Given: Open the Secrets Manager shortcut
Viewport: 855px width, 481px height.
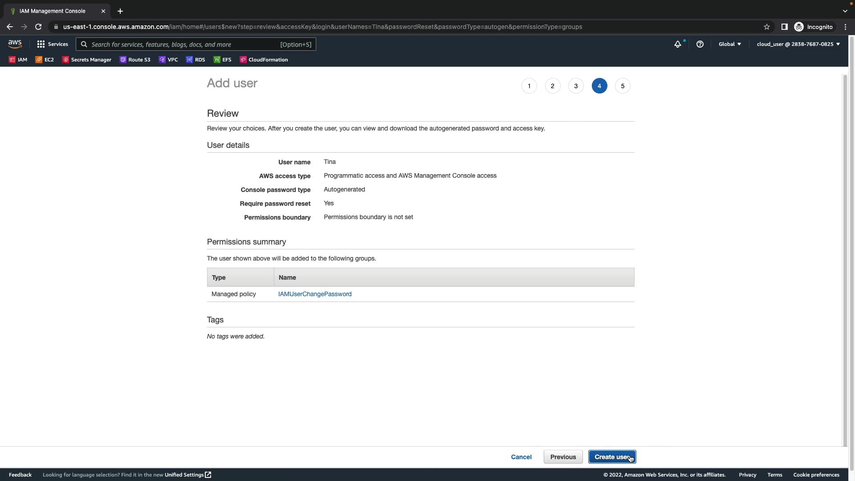Looking at the screenshot, I should pyautogui.click(x=87, y=60).
